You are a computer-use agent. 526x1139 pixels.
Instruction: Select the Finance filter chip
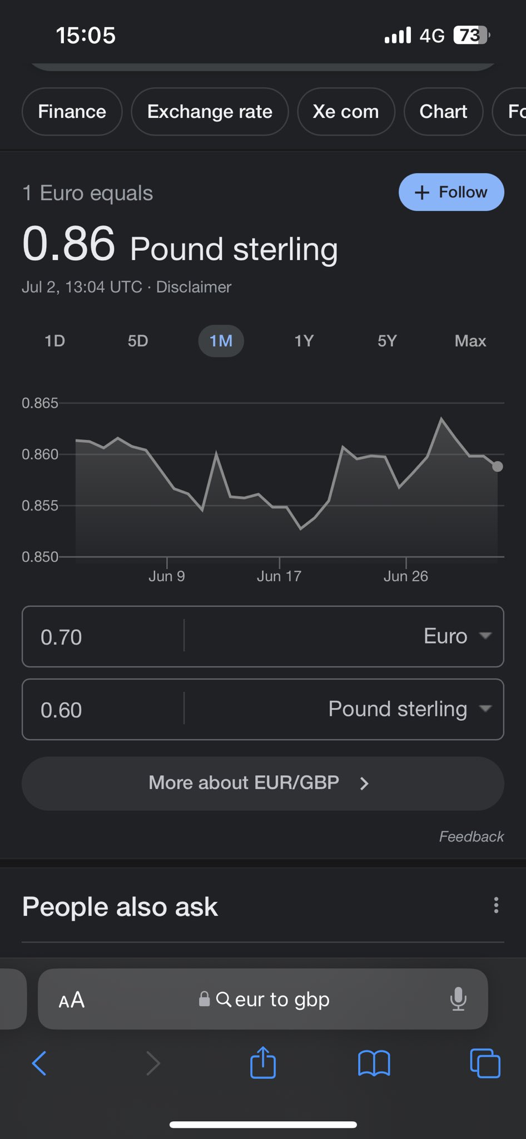[72, 112]
